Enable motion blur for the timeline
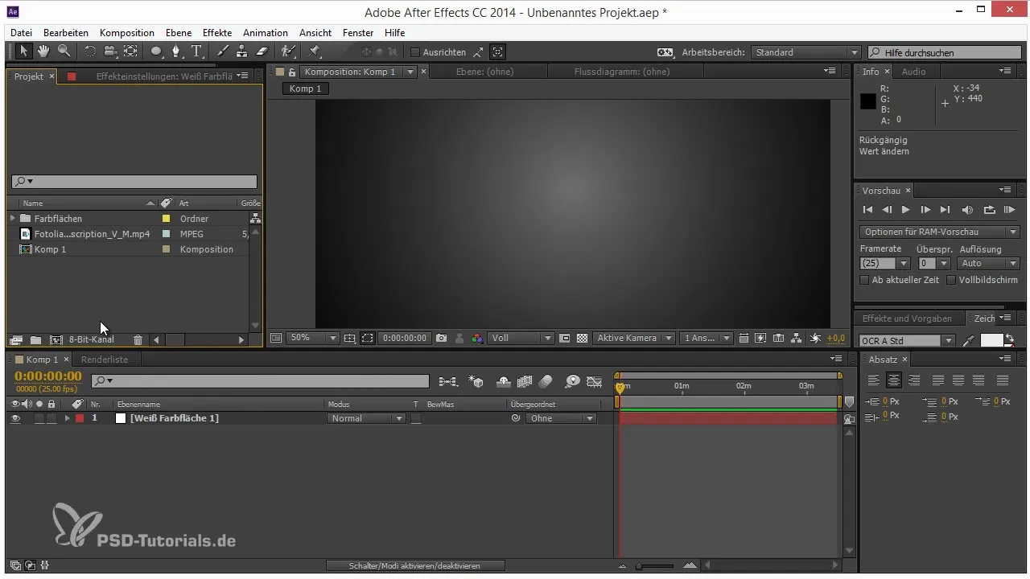 [546, 380]
